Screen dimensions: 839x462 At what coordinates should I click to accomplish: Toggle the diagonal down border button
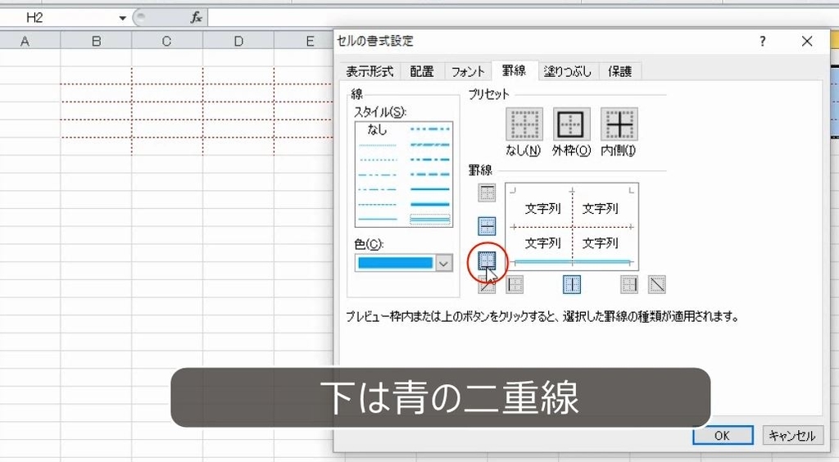pos(657,284)
